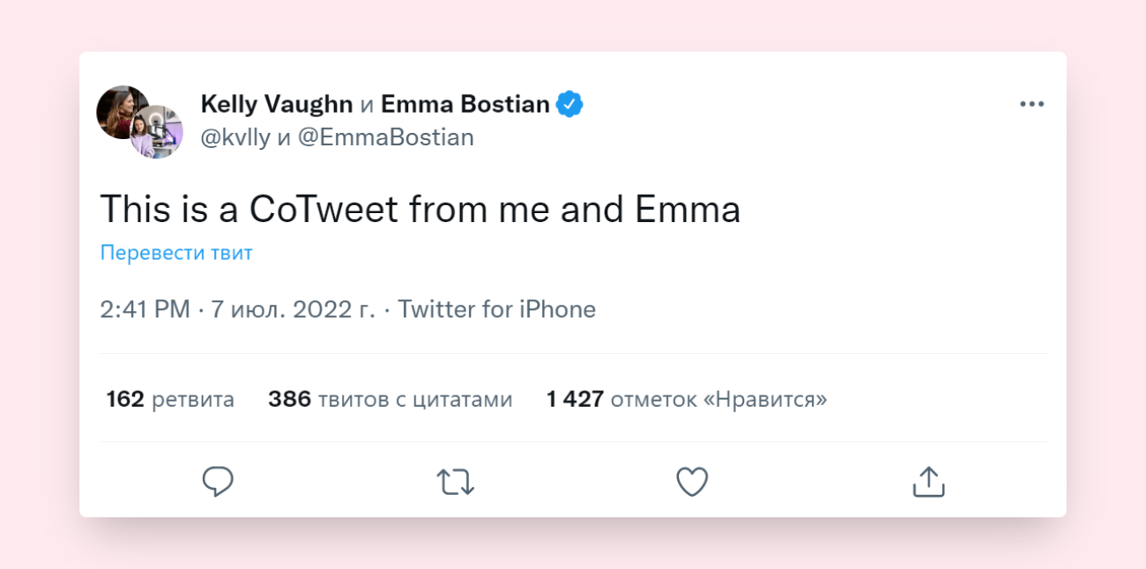Translate the tweet via Перевести твит
This screenshot has height=569, width=1146.
[175, 253]
